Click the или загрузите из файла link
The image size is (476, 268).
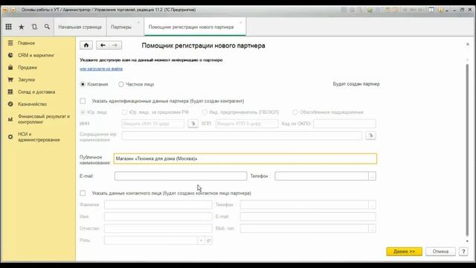pos(101,68)
